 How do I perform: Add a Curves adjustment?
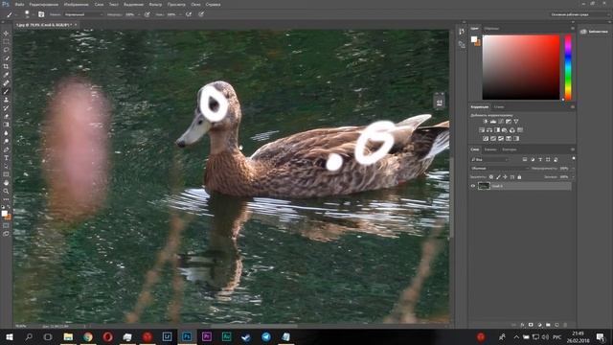click(x=501, y=122)
